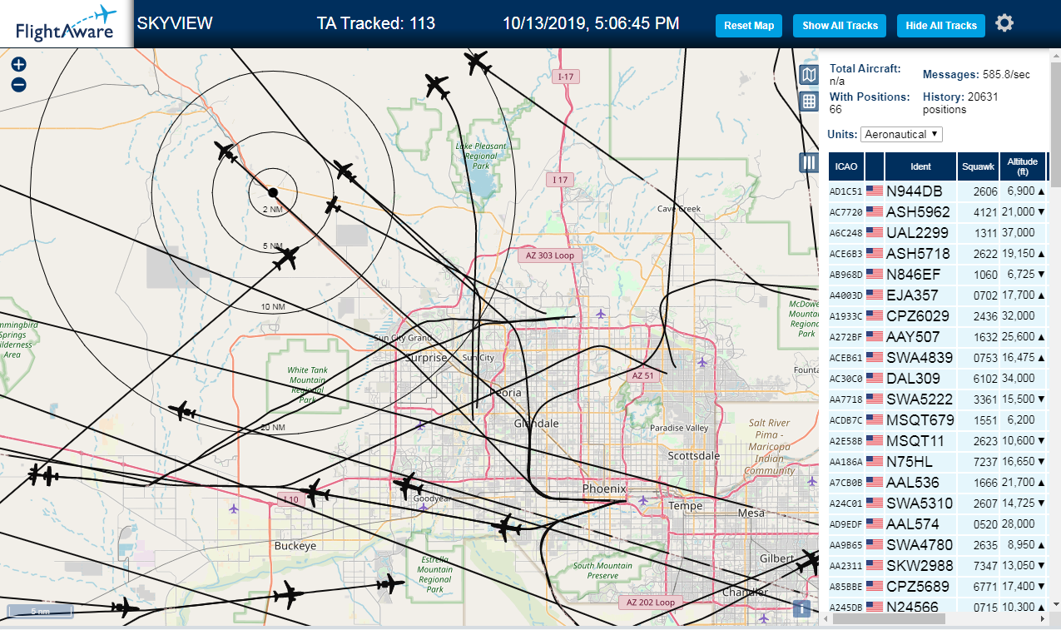The width and height of the screenshot is (1061, 630).
Task: Select the SWA4839 aircraft row
Action: pyautogui.click(x=938, y=357)
